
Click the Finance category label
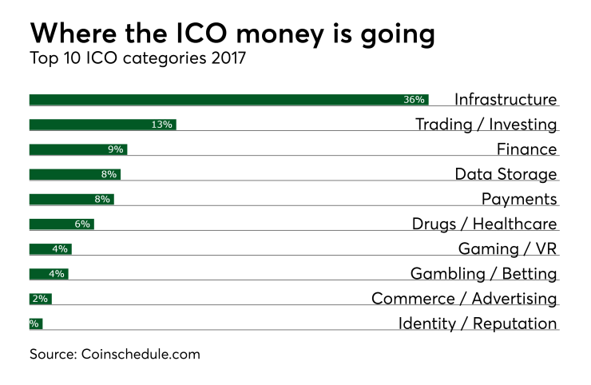click(526, 149)
